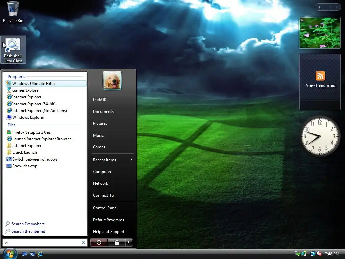Expand the Recent Items submenu arrow
This screenshot has width=345, height=259.
point(131,160)
